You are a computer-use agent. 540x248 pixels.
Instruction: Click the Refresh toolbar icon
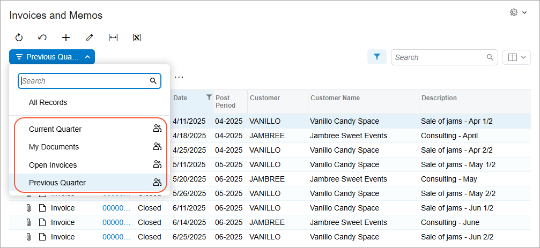pos(19,37)
